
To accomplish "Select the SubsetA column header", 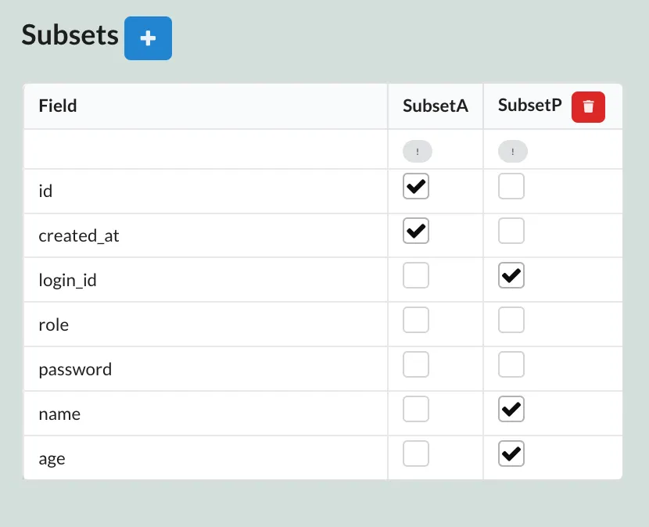I will tap(435, 106).
